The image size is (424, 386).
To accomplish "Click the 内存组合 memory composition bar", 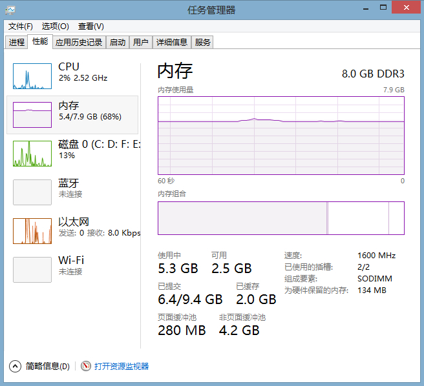I will click(281, 218).
